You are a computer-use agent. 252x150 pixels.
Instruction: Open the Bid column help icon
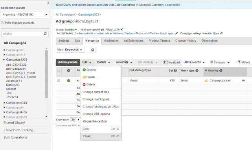[175, 70]
